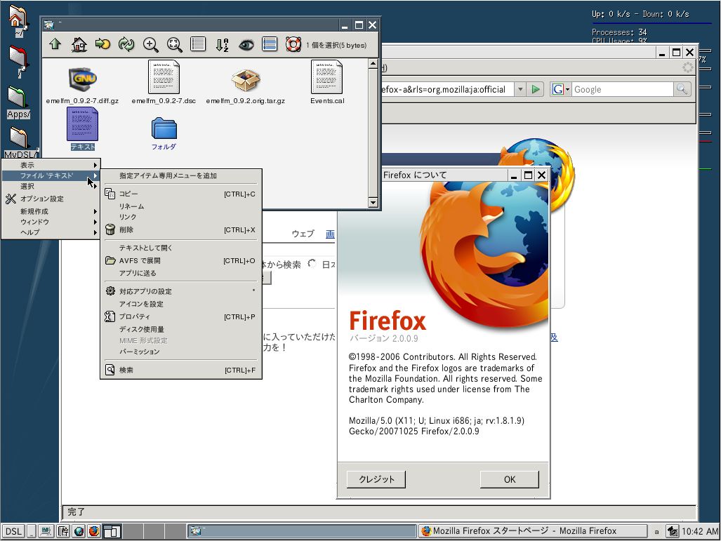Screen dimensions: 721x541
Task: Click the zoom to fit magnifier icon
Action: point(174,45)
